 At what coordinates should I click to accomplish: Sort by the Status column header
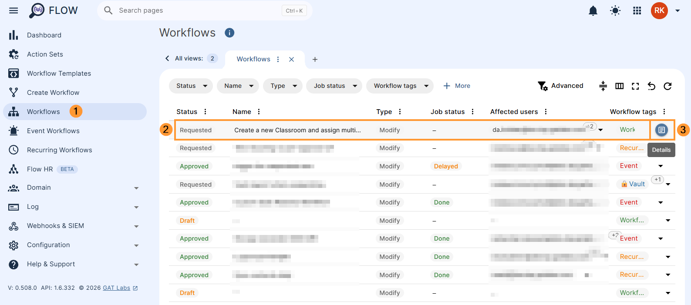click(x=187, y=112)
